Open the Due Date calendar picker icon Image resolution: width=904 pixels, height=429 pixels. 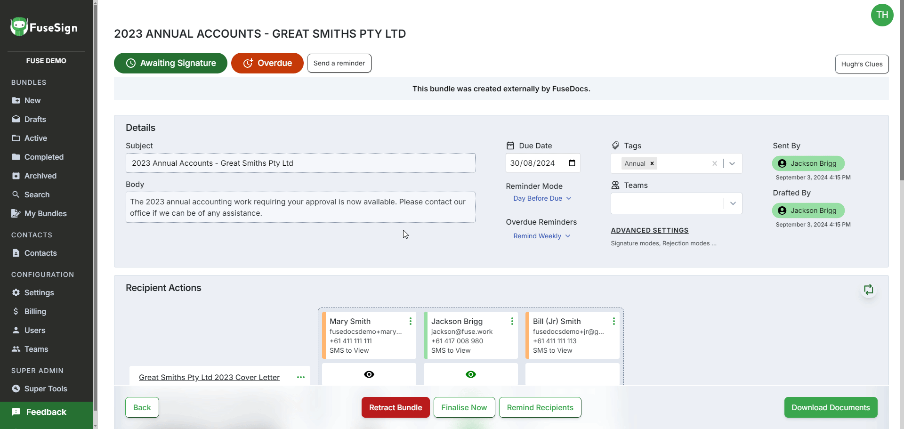click(572, 163)
